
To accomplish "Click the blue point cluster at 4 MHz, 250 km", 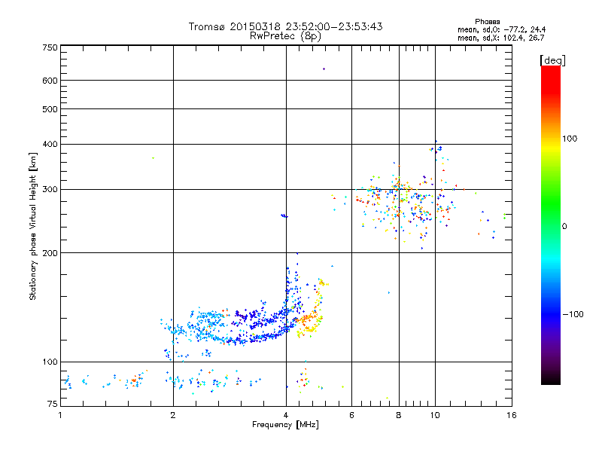I will click(x=284, y=216).
